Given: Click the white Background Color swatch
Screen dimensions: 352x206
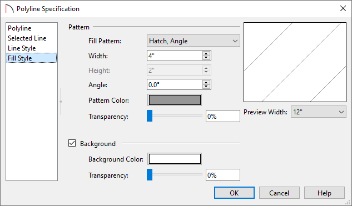Looking at the screenshot, I should click(x=175, y=159).
